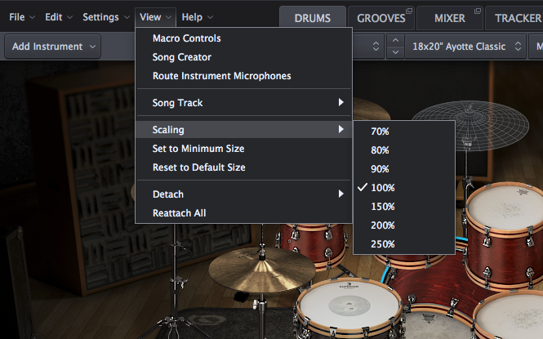Choose Macro Controls from View menu

point(244,38)
